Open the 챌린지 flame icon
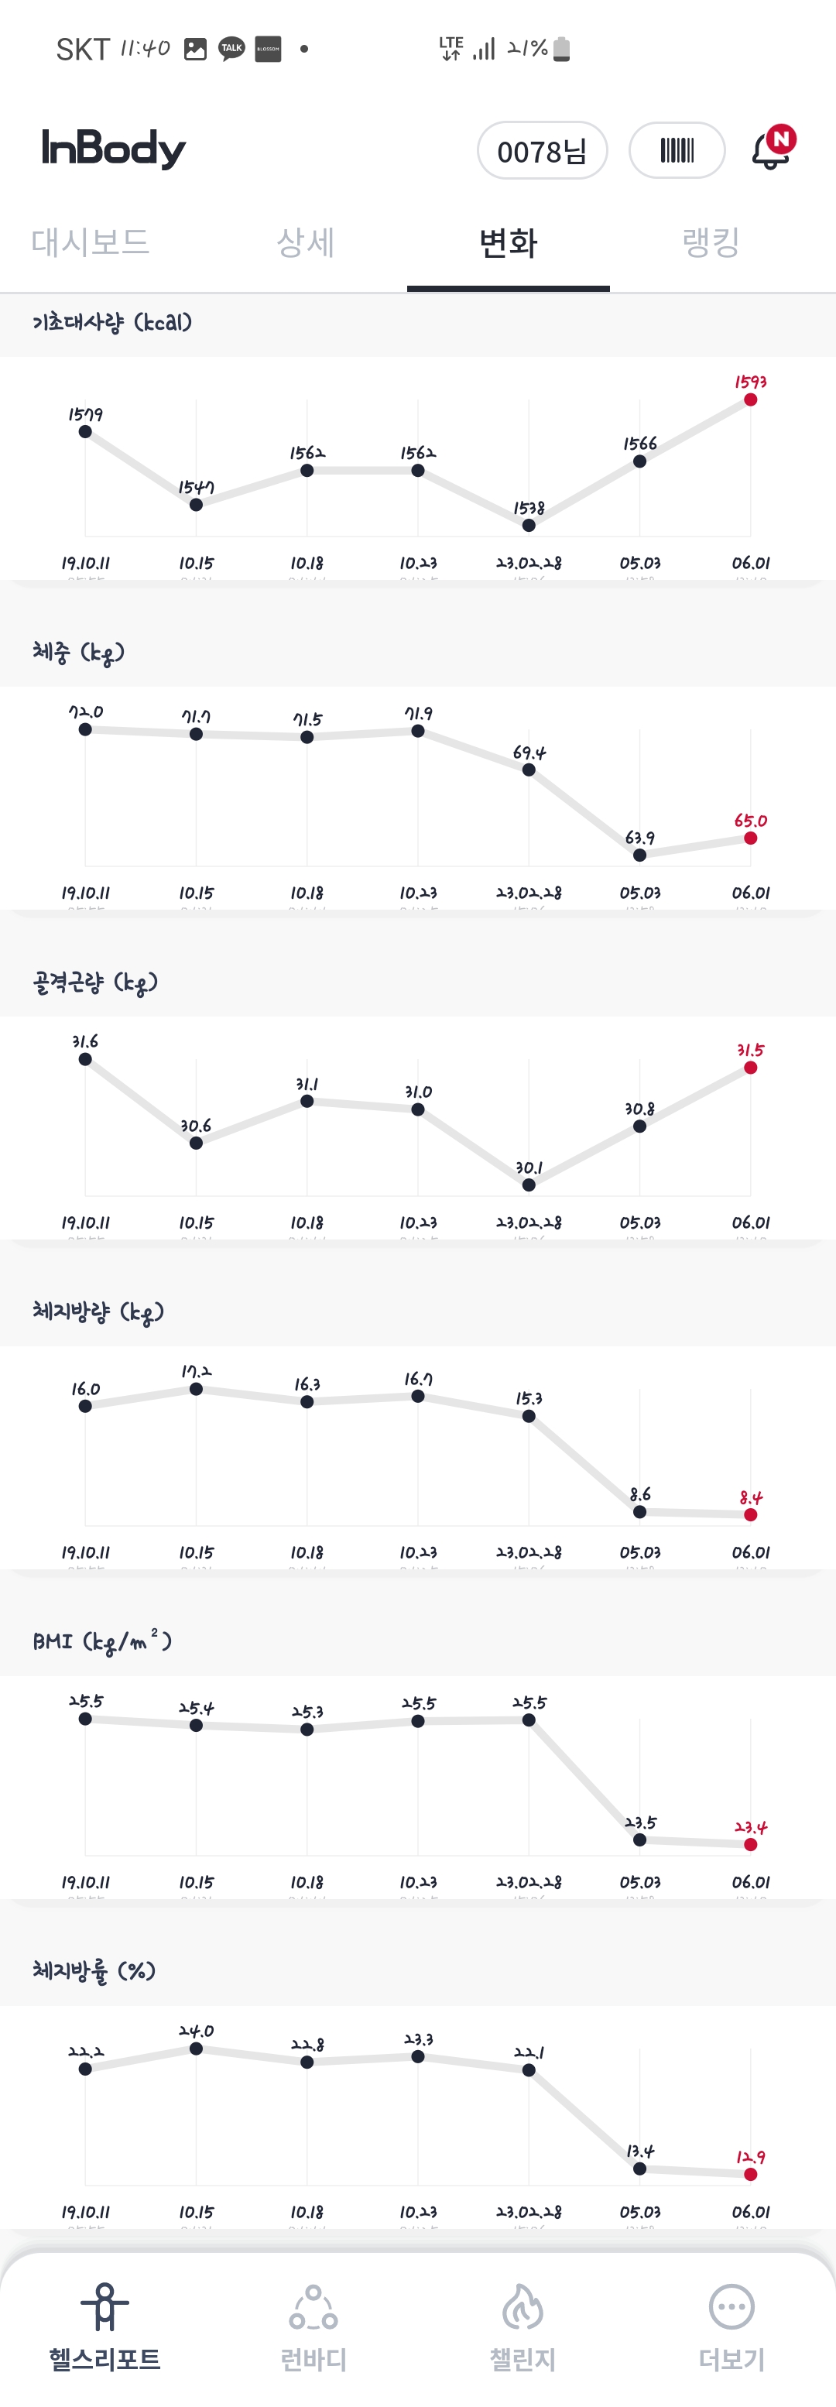Image resolution: width=836 pixels, height=2407 pixels. tap(522, 2308)
